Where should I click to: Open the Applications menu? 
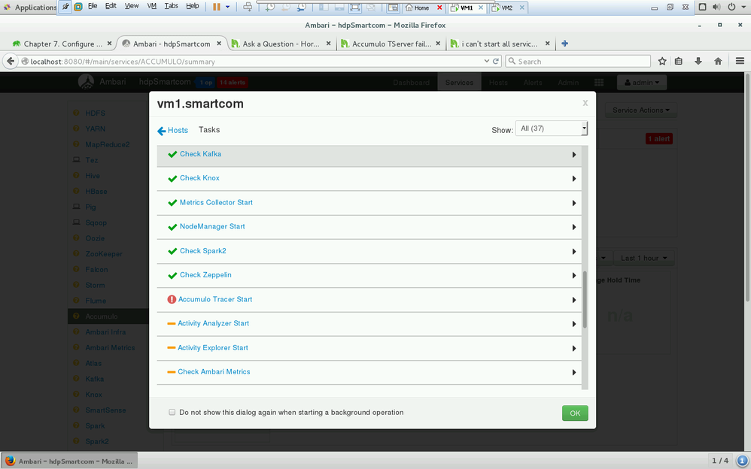pyautogui.click(x=29, y=8)
